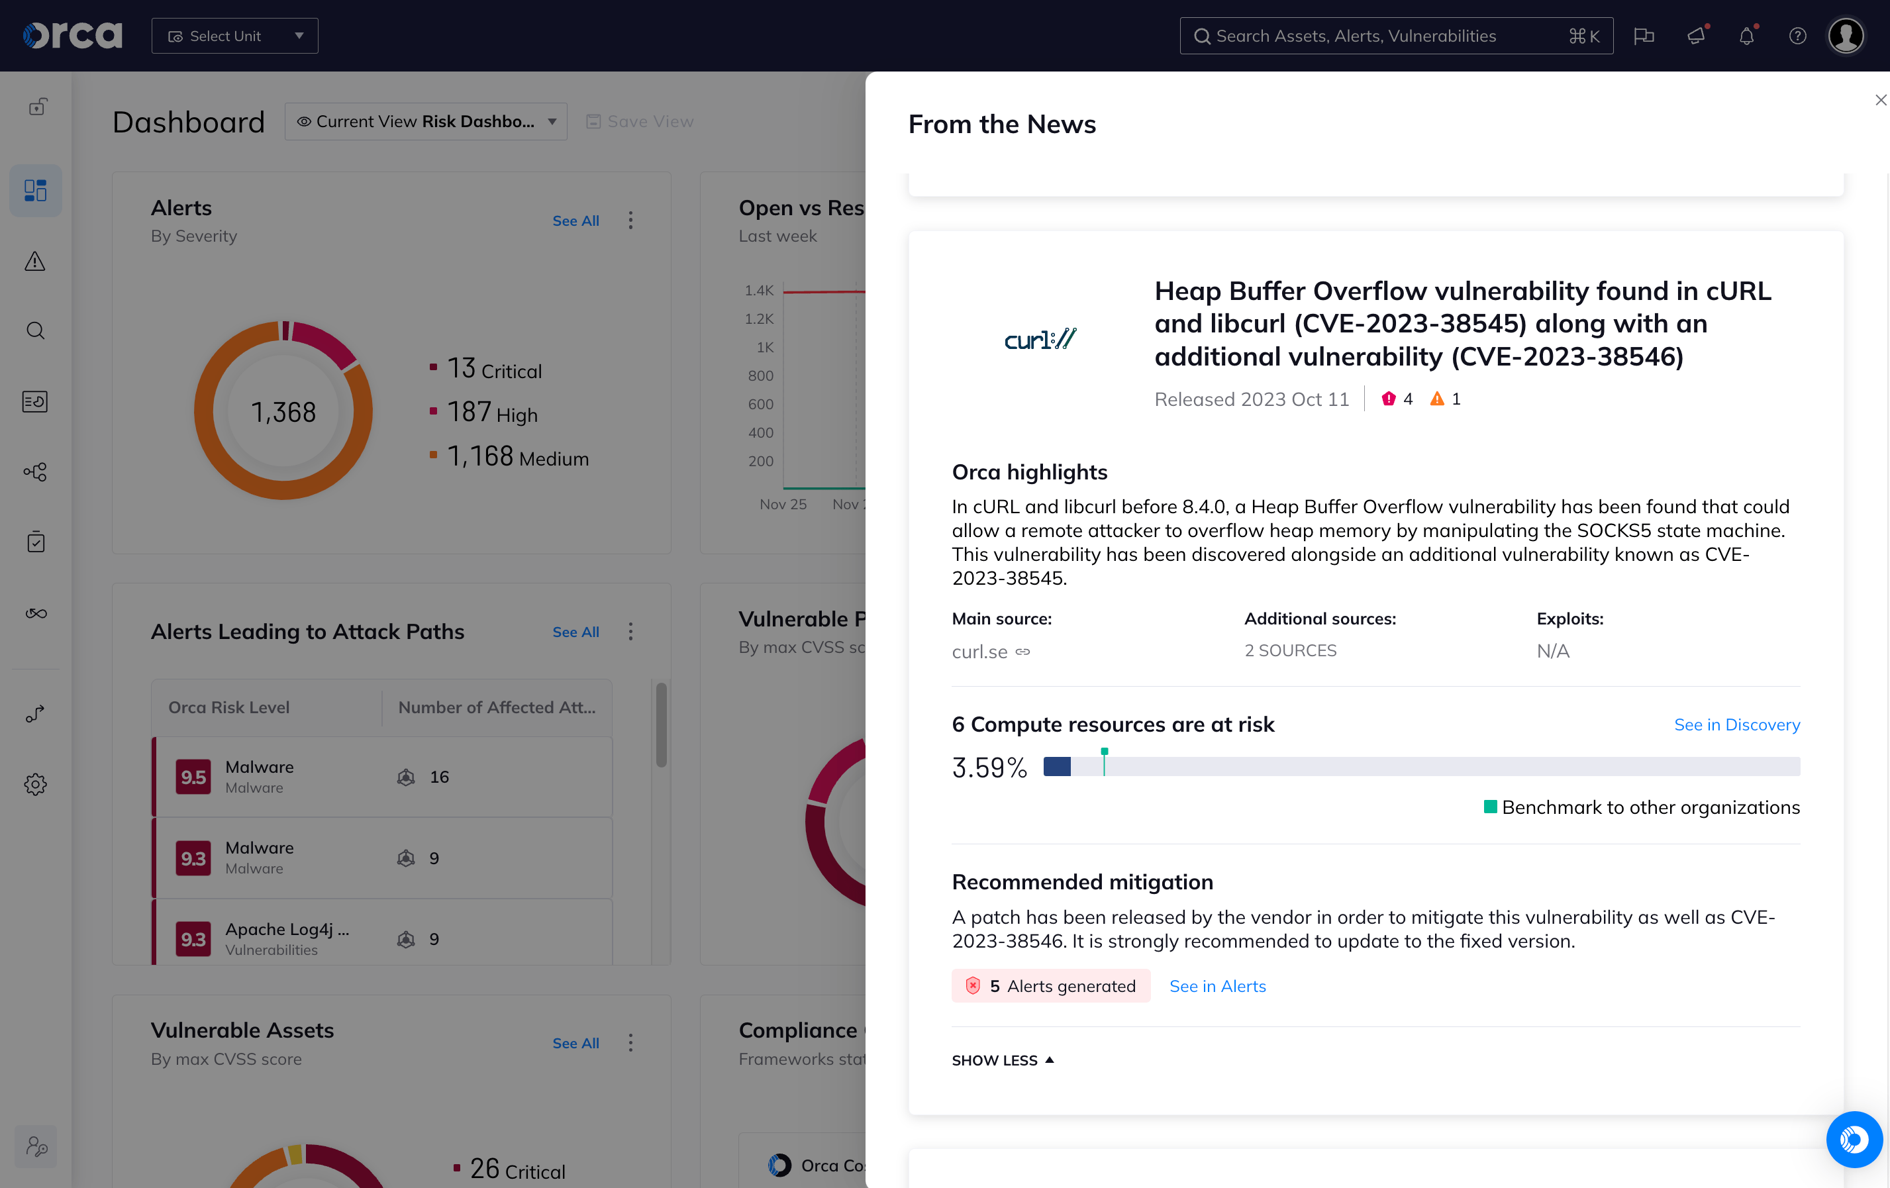This screenshot has height=1188, width=1890.
Task: Open the user profile avatar
Action: [x=1846, y=36]
